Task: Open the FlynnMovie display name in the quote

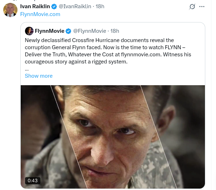Action: [x=50, y=31]
